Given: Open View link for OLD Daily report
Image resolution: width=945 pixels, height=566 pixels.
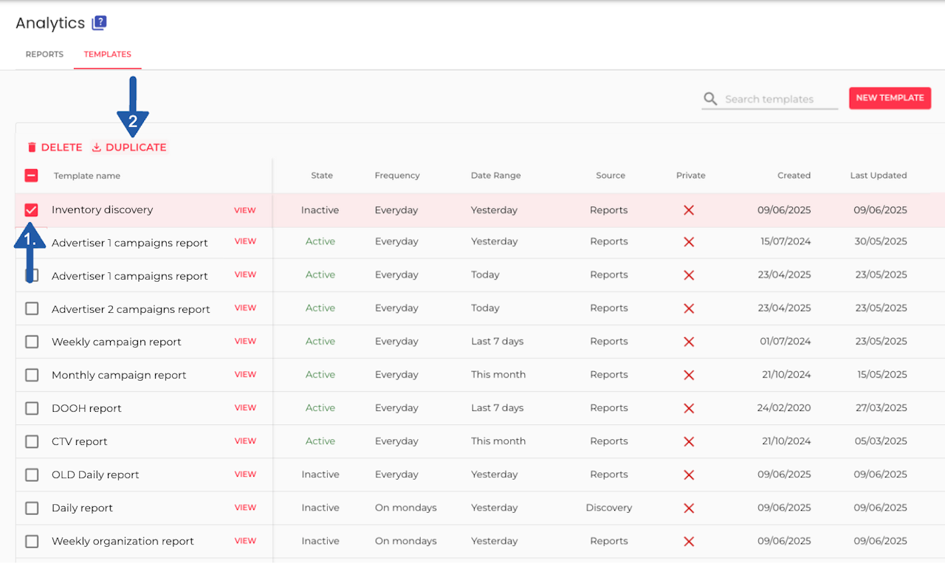Looking at the screenshot, I should click(x=245, y=474).
